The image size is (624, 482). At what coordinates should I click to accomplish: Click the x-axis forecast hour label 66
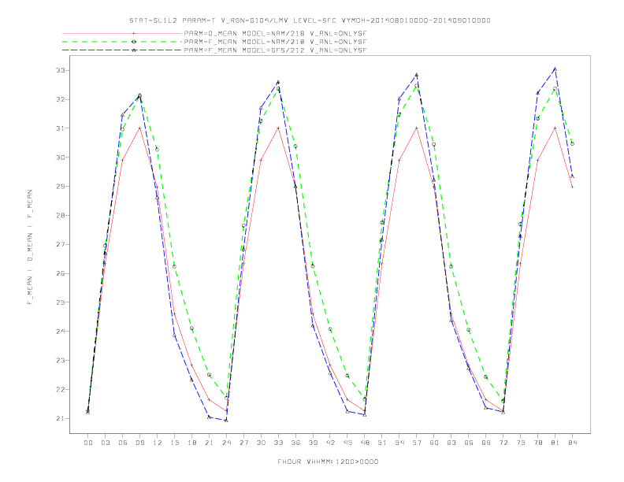(x=469, y=443)
